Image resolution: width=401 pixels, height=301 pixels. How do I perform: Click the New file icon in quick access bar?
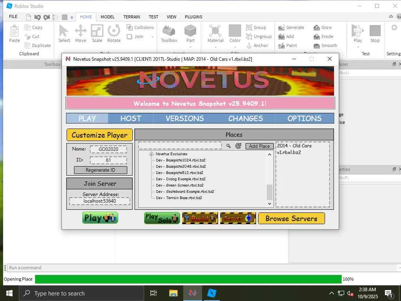click(29, 17)
